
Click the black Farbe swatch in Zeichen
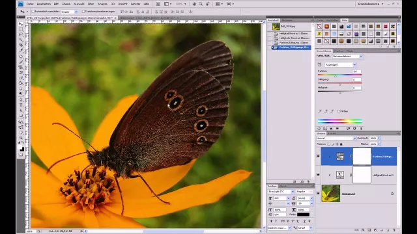[303, 214]
